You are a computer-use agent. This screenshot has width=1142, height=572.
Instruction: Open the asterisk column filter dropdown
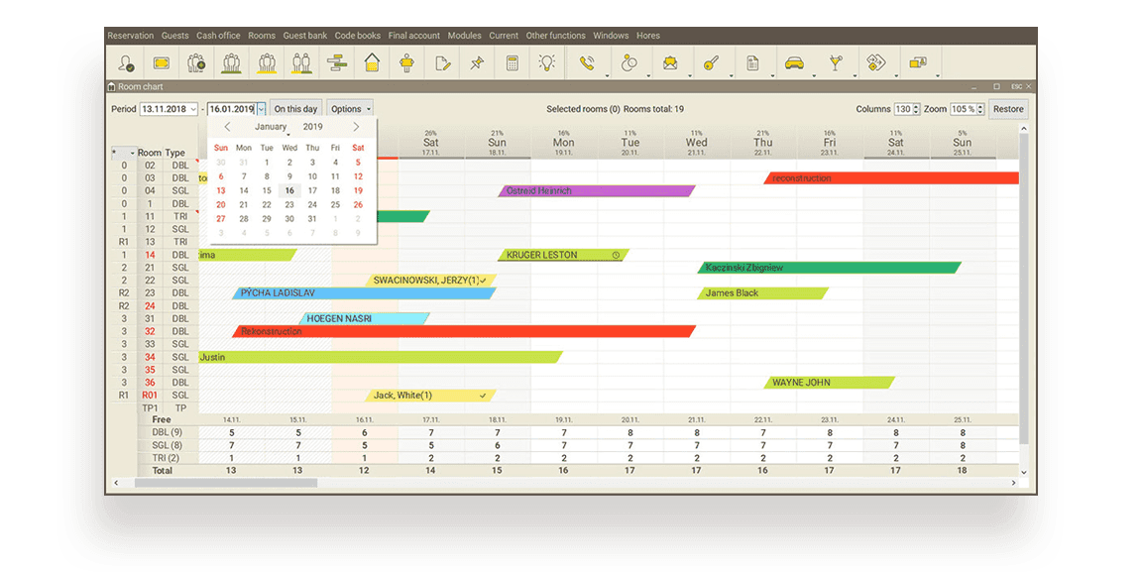click(132, 153)
